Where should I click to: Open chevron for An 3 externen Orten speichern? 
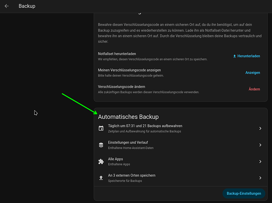click(260, 178)
